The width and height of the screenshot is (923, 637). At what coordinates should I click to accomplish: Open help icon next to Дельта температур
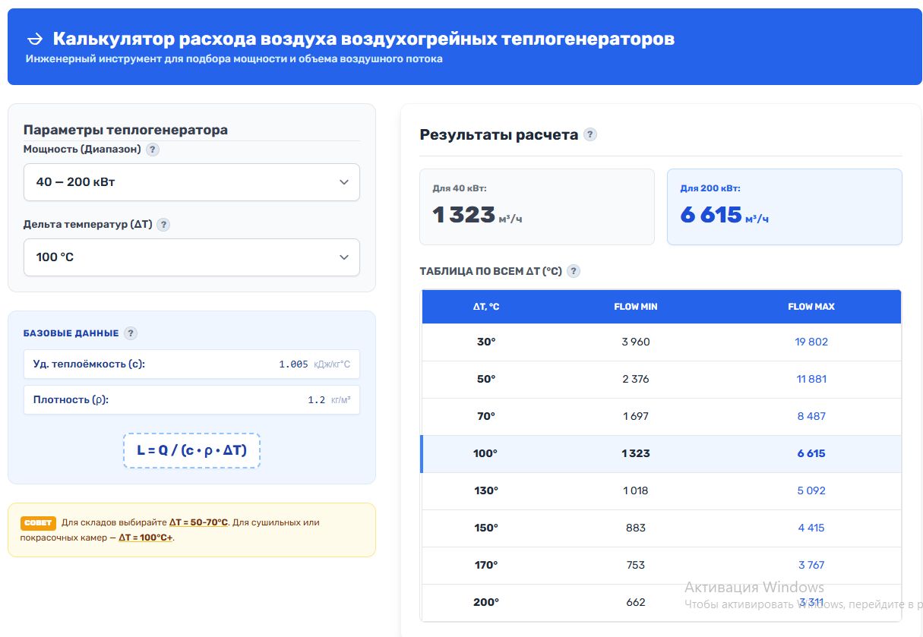pyautogui.click(x=163, y=225)
